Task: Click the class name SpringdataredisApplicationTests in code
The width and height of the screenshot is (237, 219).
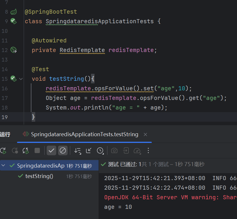Action: tap(100, 21)
